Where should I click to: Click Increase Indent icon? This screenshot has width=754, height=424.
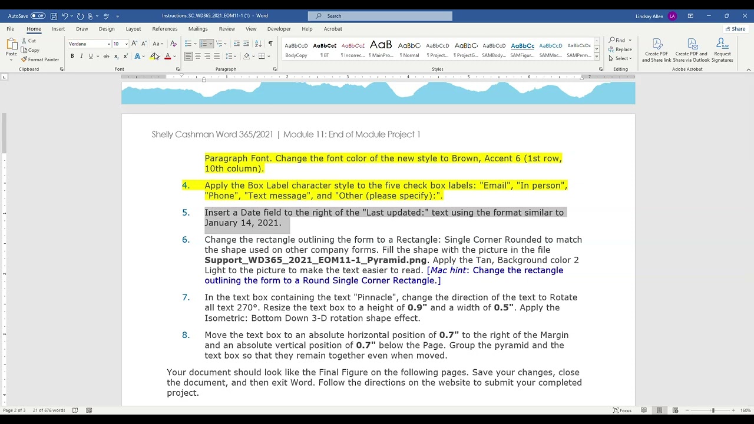[x=246, y=44]
